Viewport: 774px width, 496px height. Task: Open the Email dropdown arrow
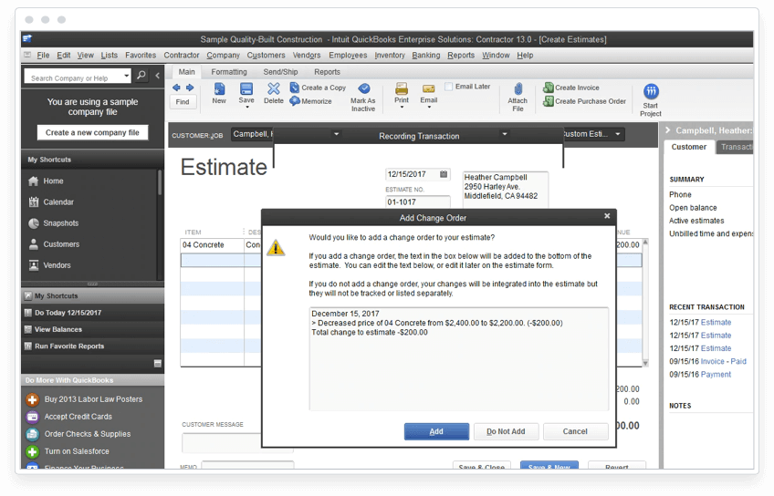(x=428, y=107)
